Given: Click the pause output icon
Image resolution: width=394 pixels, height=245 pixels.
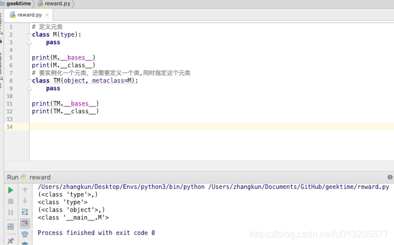Looking at the screenshot, I should tap(11, 213).
